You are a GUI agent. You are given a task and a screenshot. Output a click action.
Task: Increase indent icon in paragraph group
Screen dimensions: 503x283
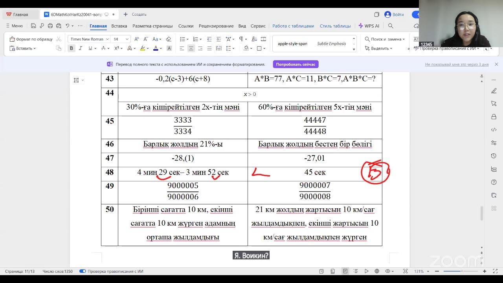click(218, 39)
